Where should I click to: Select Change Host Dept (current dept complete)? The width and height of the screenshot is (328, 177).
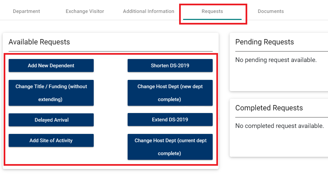pyautogui.click(x=170, y=147)
